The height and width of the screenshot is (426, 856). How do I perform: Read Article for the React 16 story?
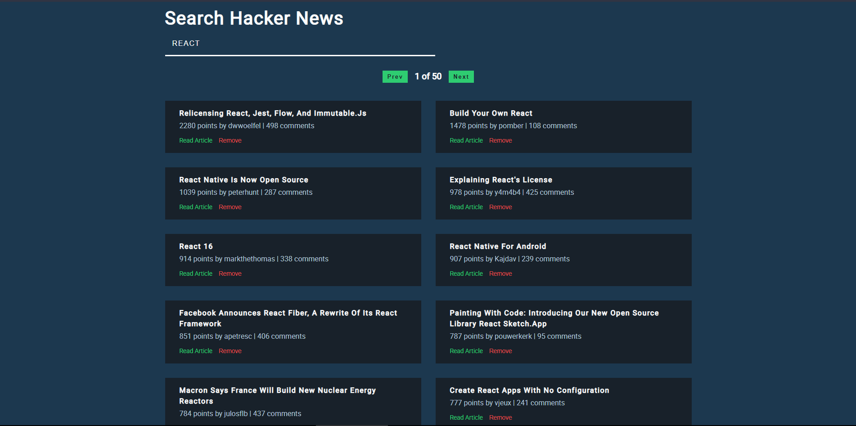196,274
